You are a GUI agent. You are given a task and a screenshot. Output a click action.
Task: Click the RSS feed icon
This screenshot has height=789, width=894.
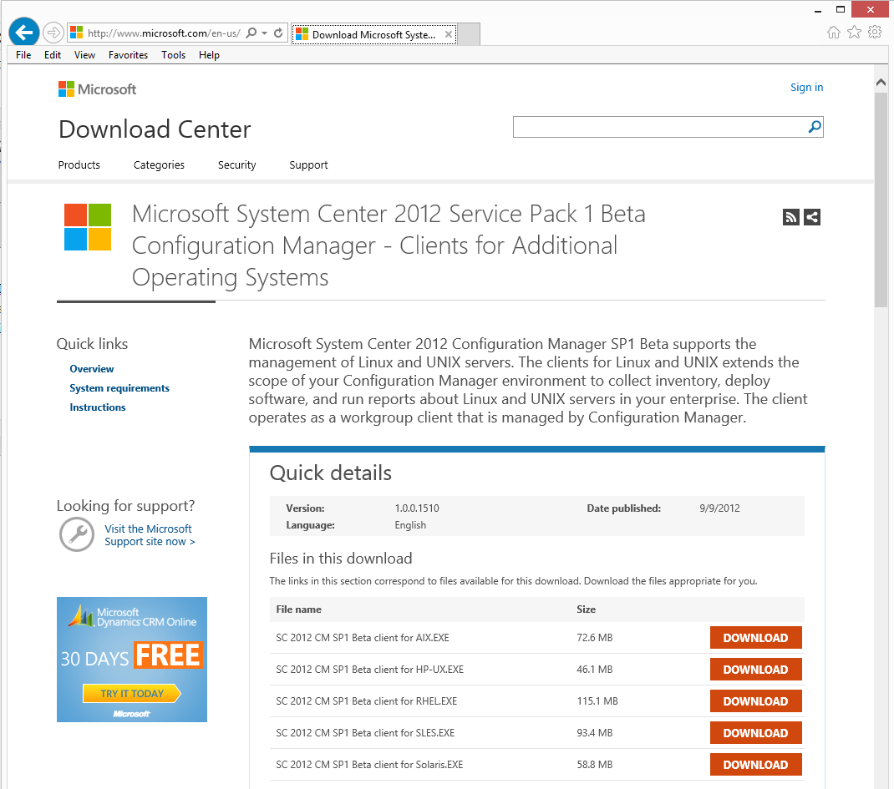(790, 217)
